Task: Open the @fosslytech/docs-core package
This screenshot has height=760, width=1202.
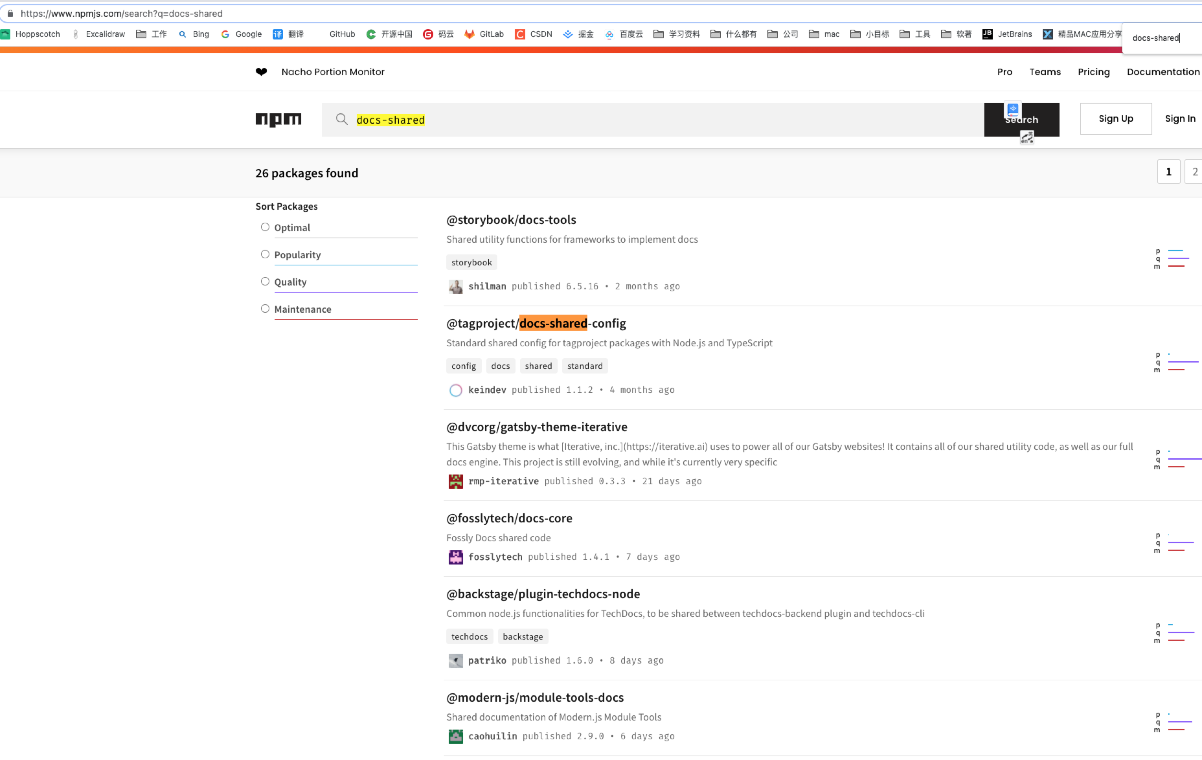Action: [x=509, y=518]
